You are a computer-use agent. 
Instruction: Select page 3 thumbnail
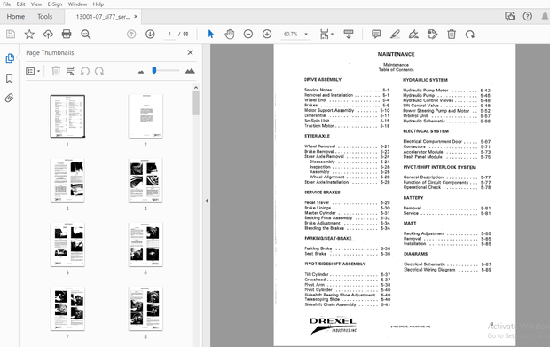click(x=67, y=180)
